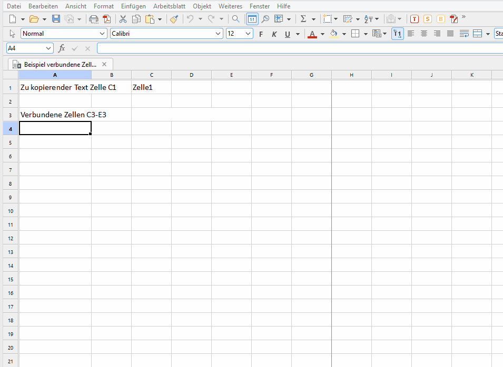Image resolution: width=503 pixels, height=367 pixels.
Task: Click the Cut scissors icon
Action: tap(123, 19)
